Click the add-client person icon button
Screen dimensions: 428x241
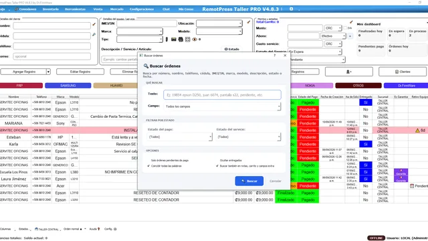[349, 72]
